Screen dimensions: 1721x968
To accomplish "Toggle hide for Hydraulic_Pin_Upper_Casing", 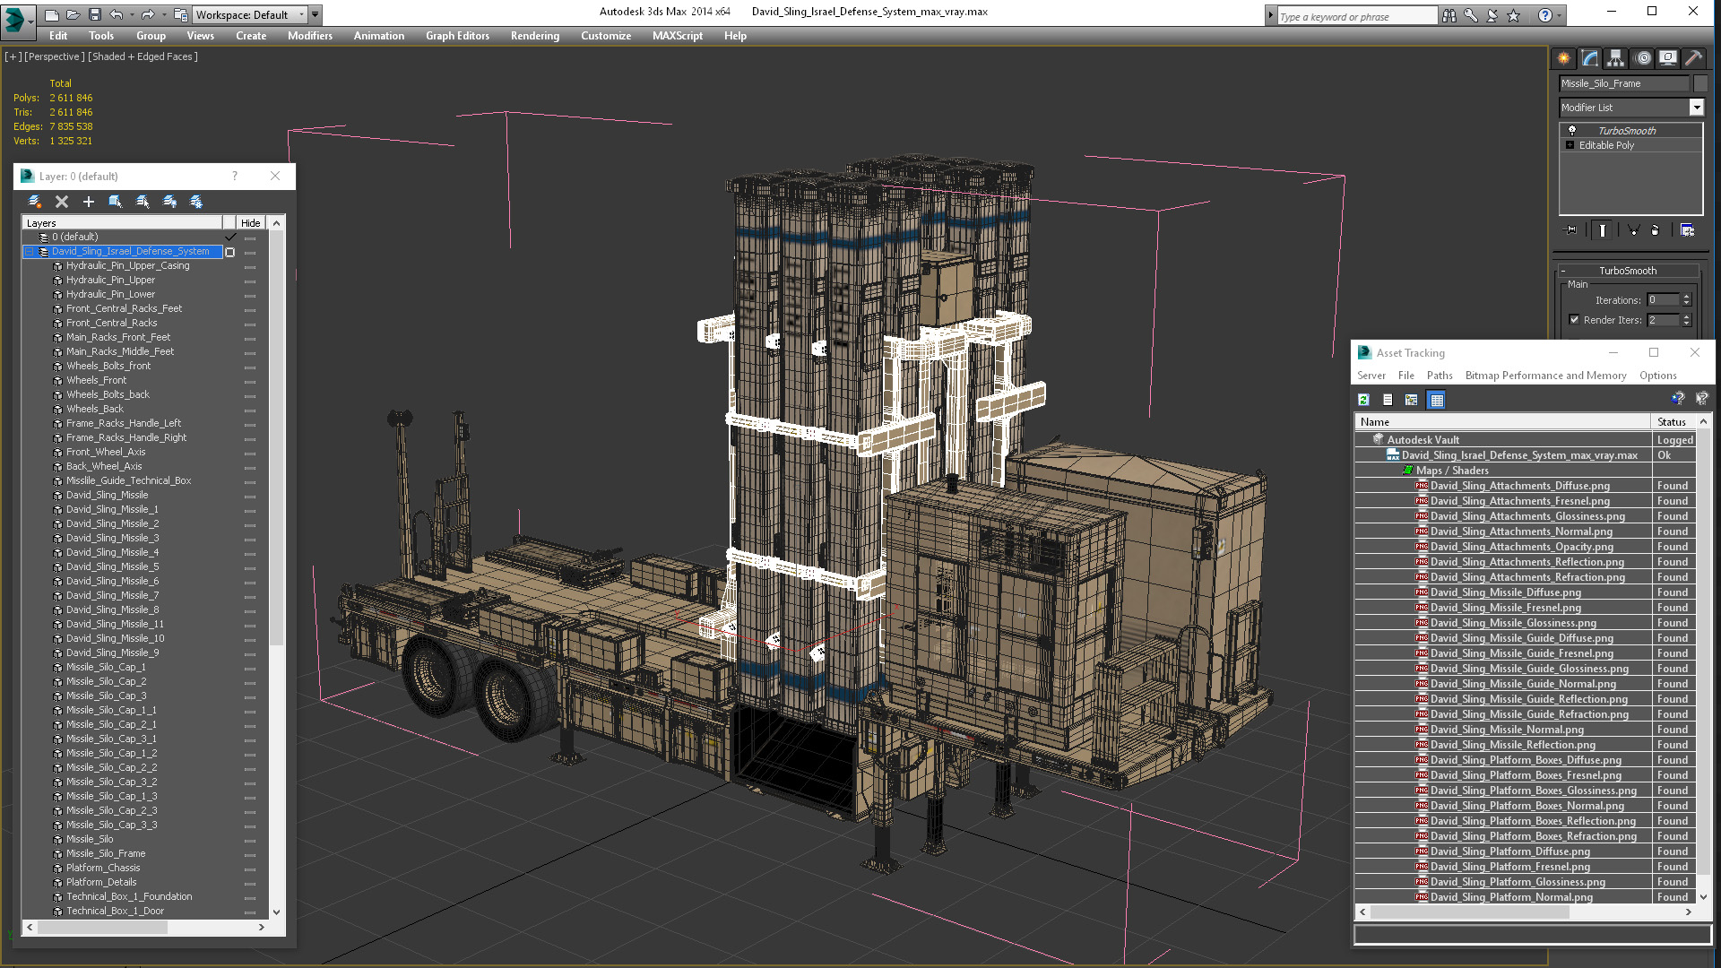I will click(250, 266).
